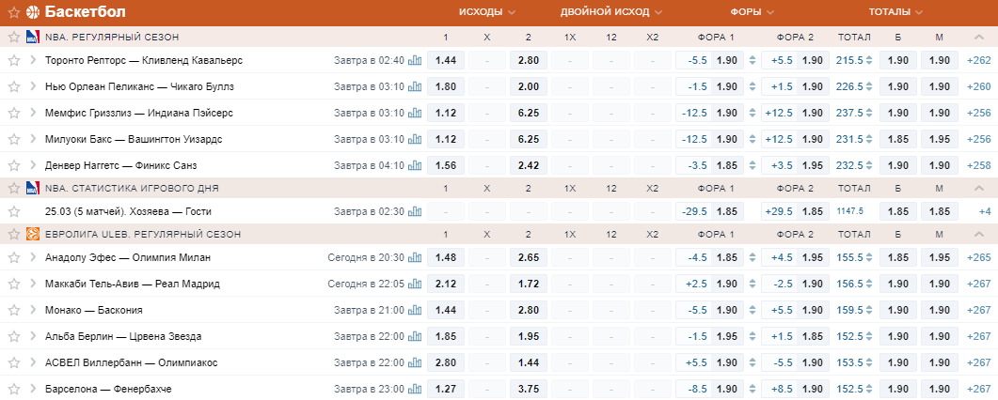Open the ИСХОДЫ header menu
998x400 pixels.
click(487, 12)
